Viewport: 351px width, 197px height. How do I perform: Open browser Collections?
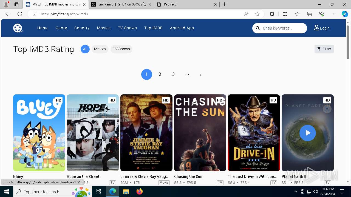coord(309,14)
